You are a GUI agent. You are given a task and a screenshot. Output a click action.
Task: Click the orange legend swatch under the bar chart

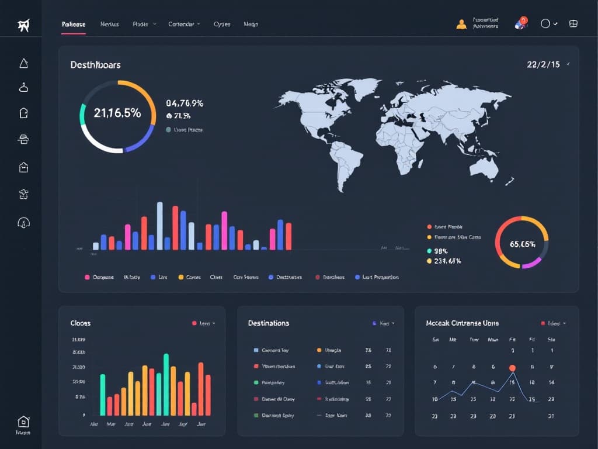click(x=181, y=277)
